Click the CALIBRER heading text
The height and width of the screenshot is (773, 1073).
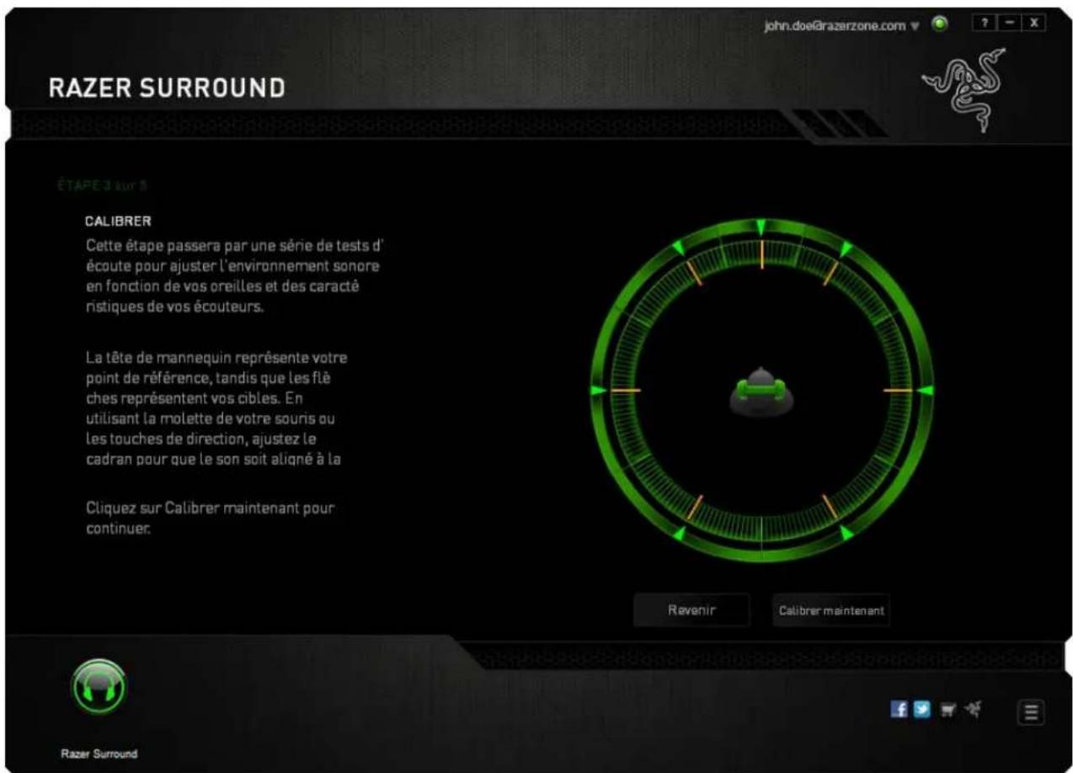click(x=116, y=222)
